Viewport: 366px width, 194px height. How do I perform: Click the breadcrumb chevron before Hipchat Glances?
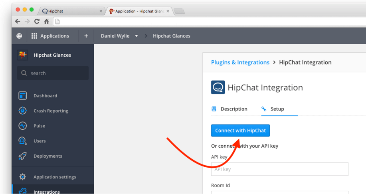[x=146, y=36]
